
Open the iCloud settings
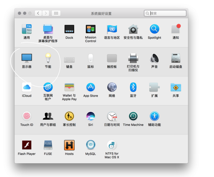point(26,87)
